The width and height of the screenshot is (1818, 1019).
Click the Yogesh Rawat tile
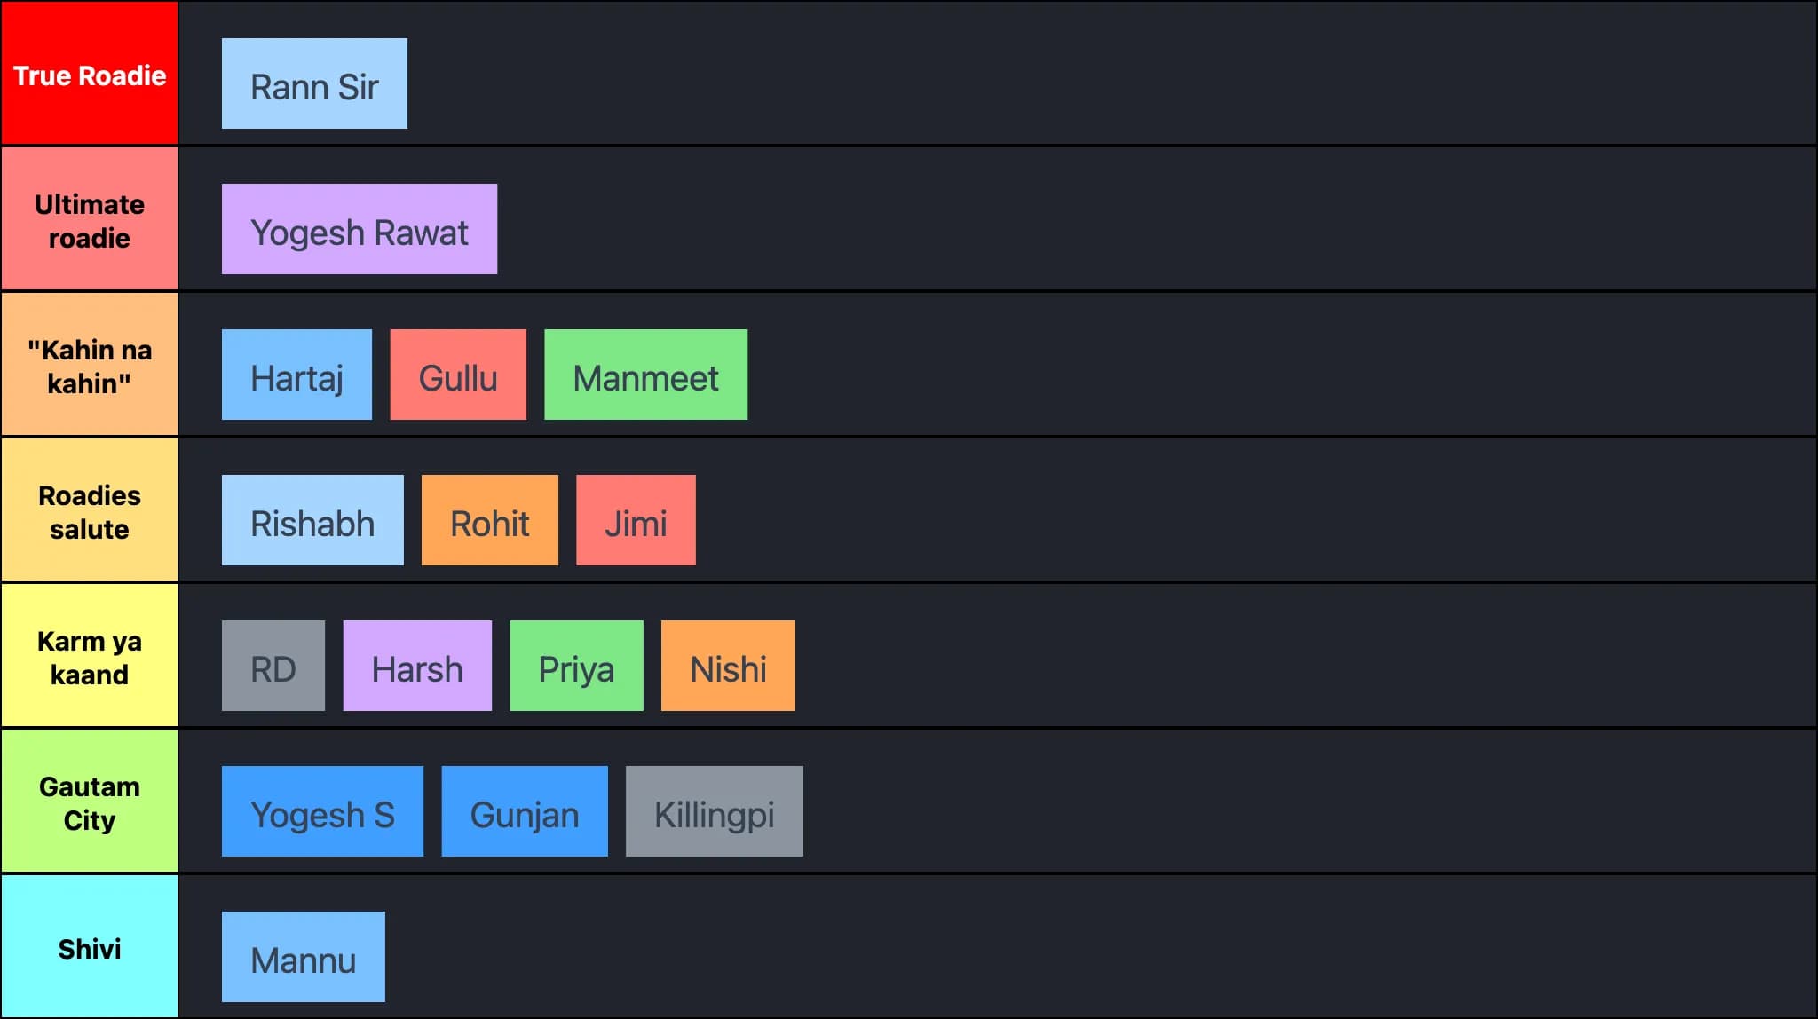click(360, 229)
